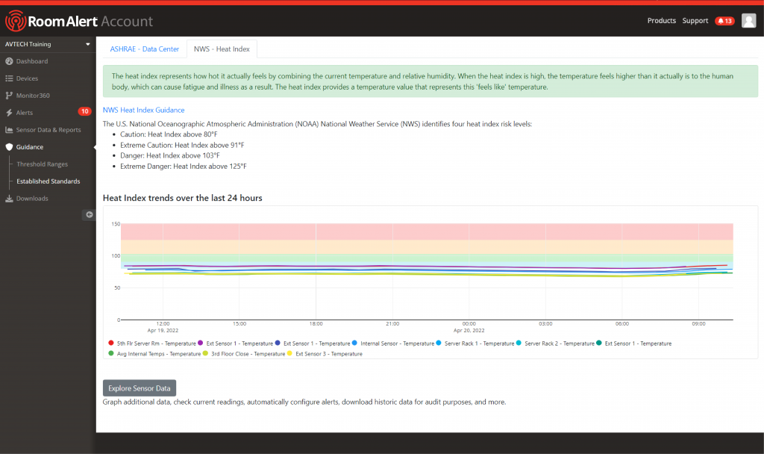Open Threshold Ranges under Guidance
The image size is (764, 454).
(x=43, y=164)
